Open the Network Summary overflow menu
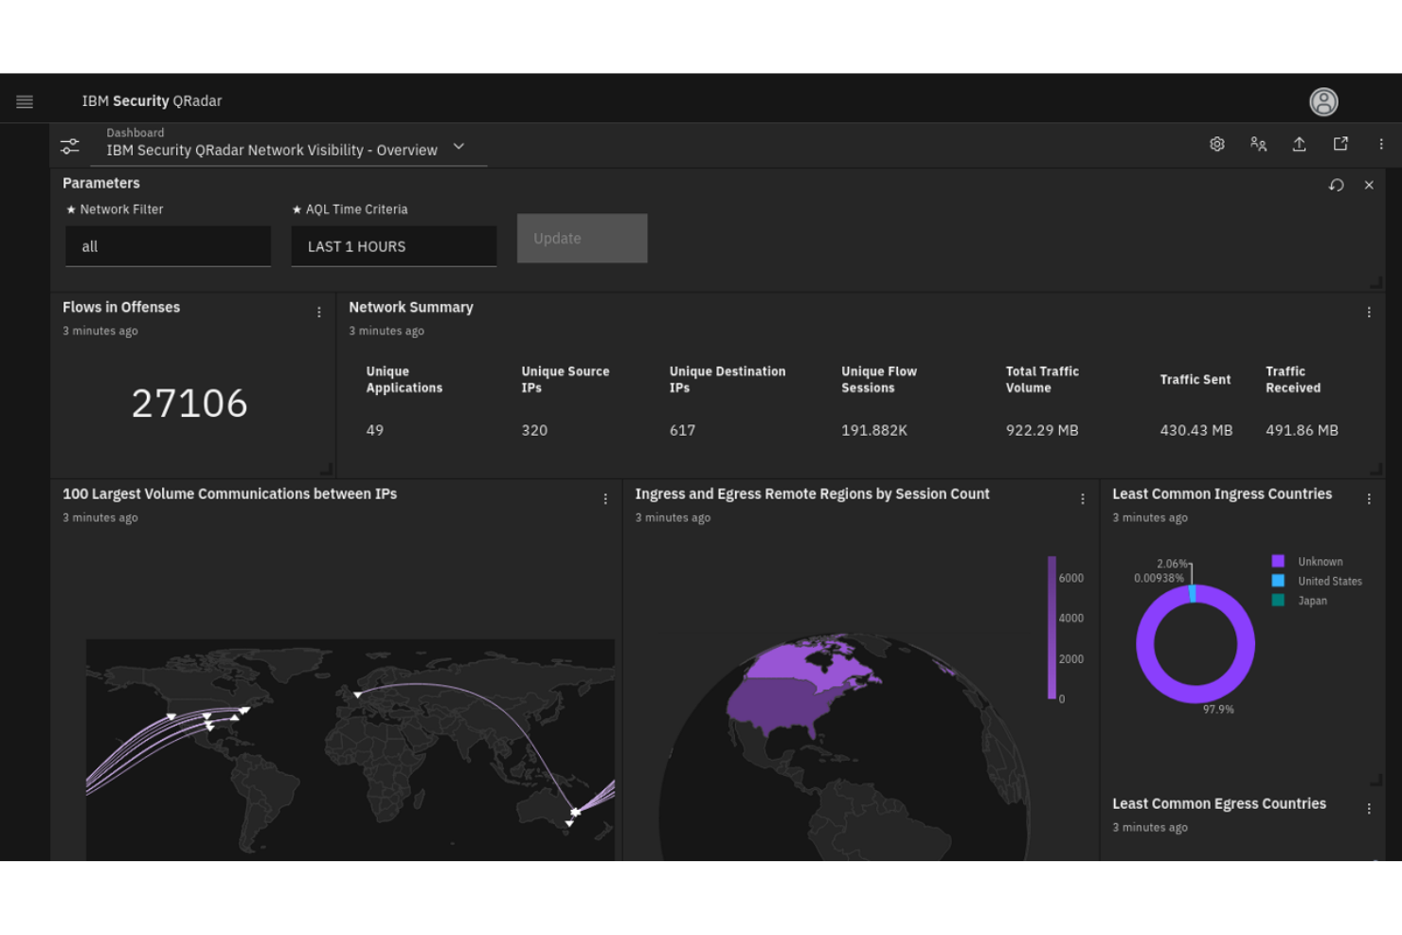This screenshot has width=1402, height=935. [x=1368, y=312]
